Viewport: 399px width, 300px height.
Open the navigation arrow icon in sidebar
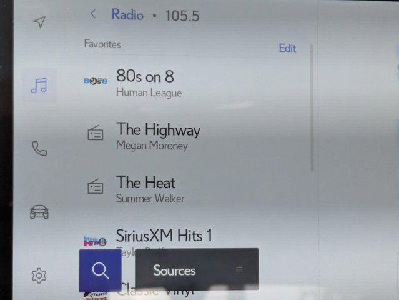point(40,22)
